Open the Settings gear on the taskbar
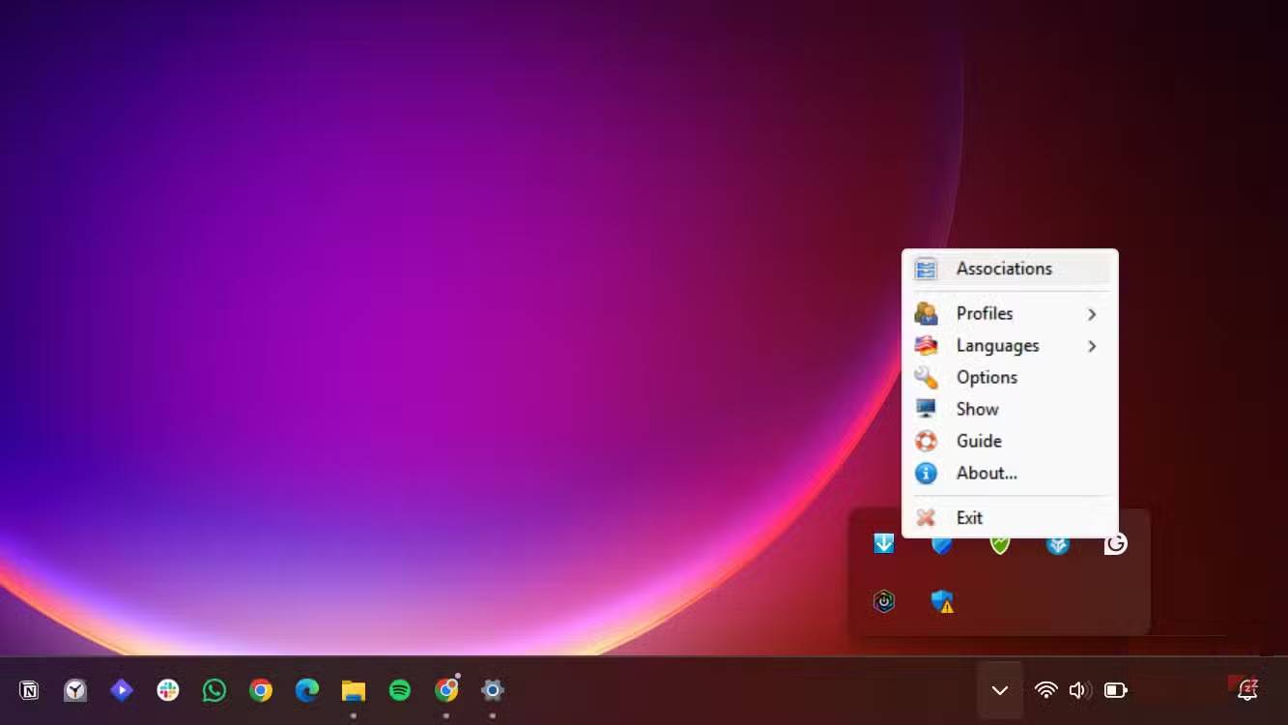Viewport: 1288px width, 725px height. point(493,690)
